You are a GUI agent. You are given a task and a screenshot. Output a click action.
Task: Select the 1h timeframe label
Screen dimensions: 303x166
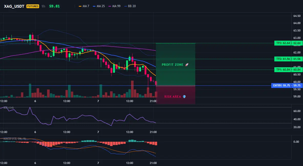43,6
